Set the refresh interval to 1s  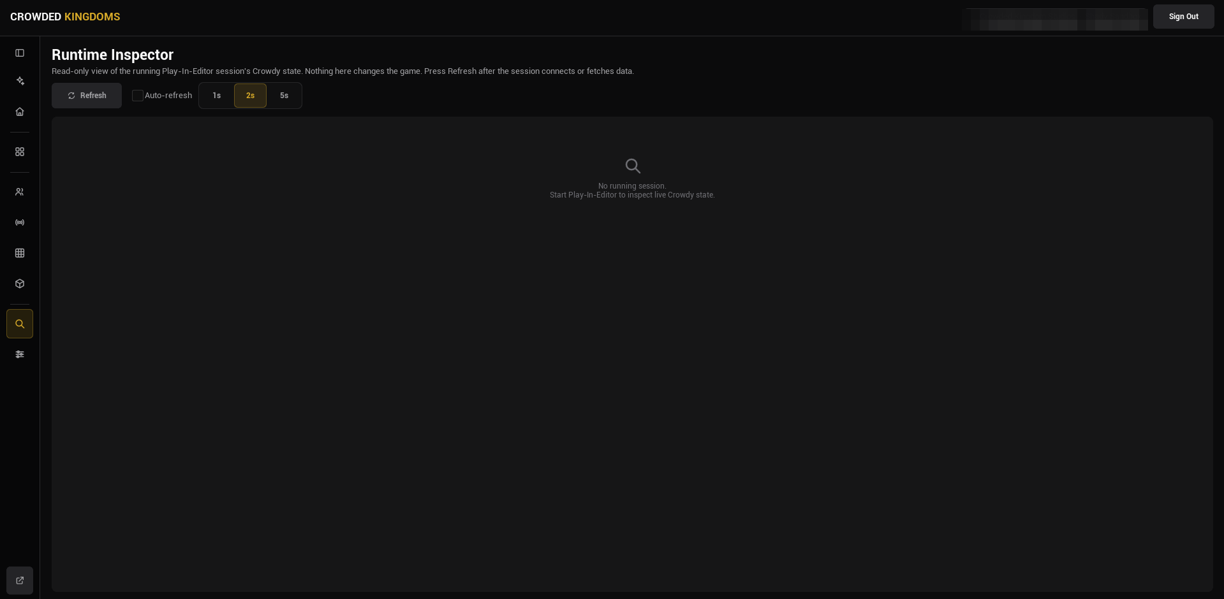coord(217,96)
